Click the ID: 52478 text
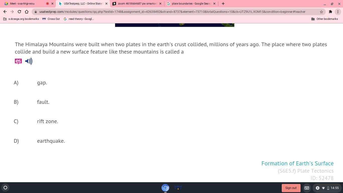Screen dimensions: 343x193 tap(322, 178)
